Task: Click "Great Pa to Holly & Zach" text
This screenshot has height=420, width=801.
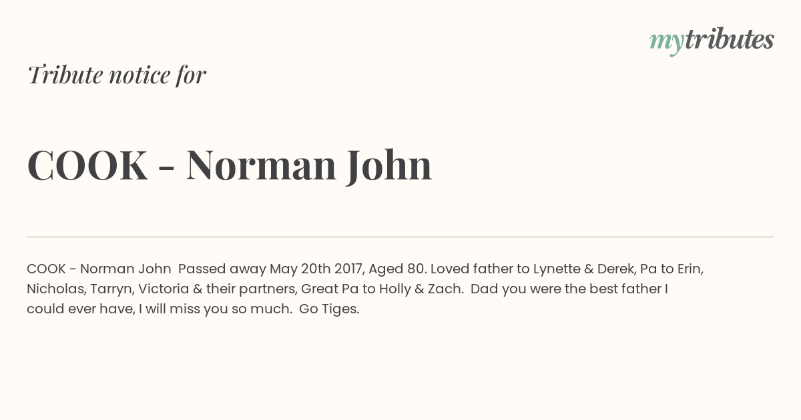Action: [x=382, y=289]
